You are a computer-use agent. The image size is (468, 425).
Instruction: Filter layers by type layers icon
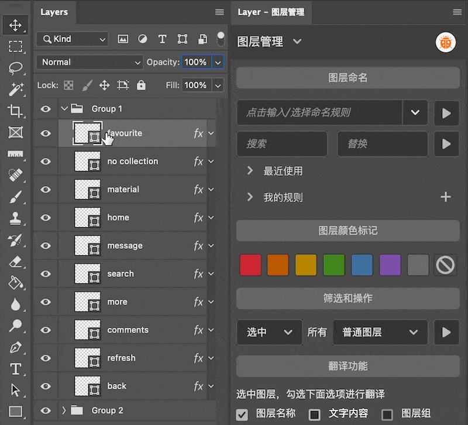pos(163,39)
